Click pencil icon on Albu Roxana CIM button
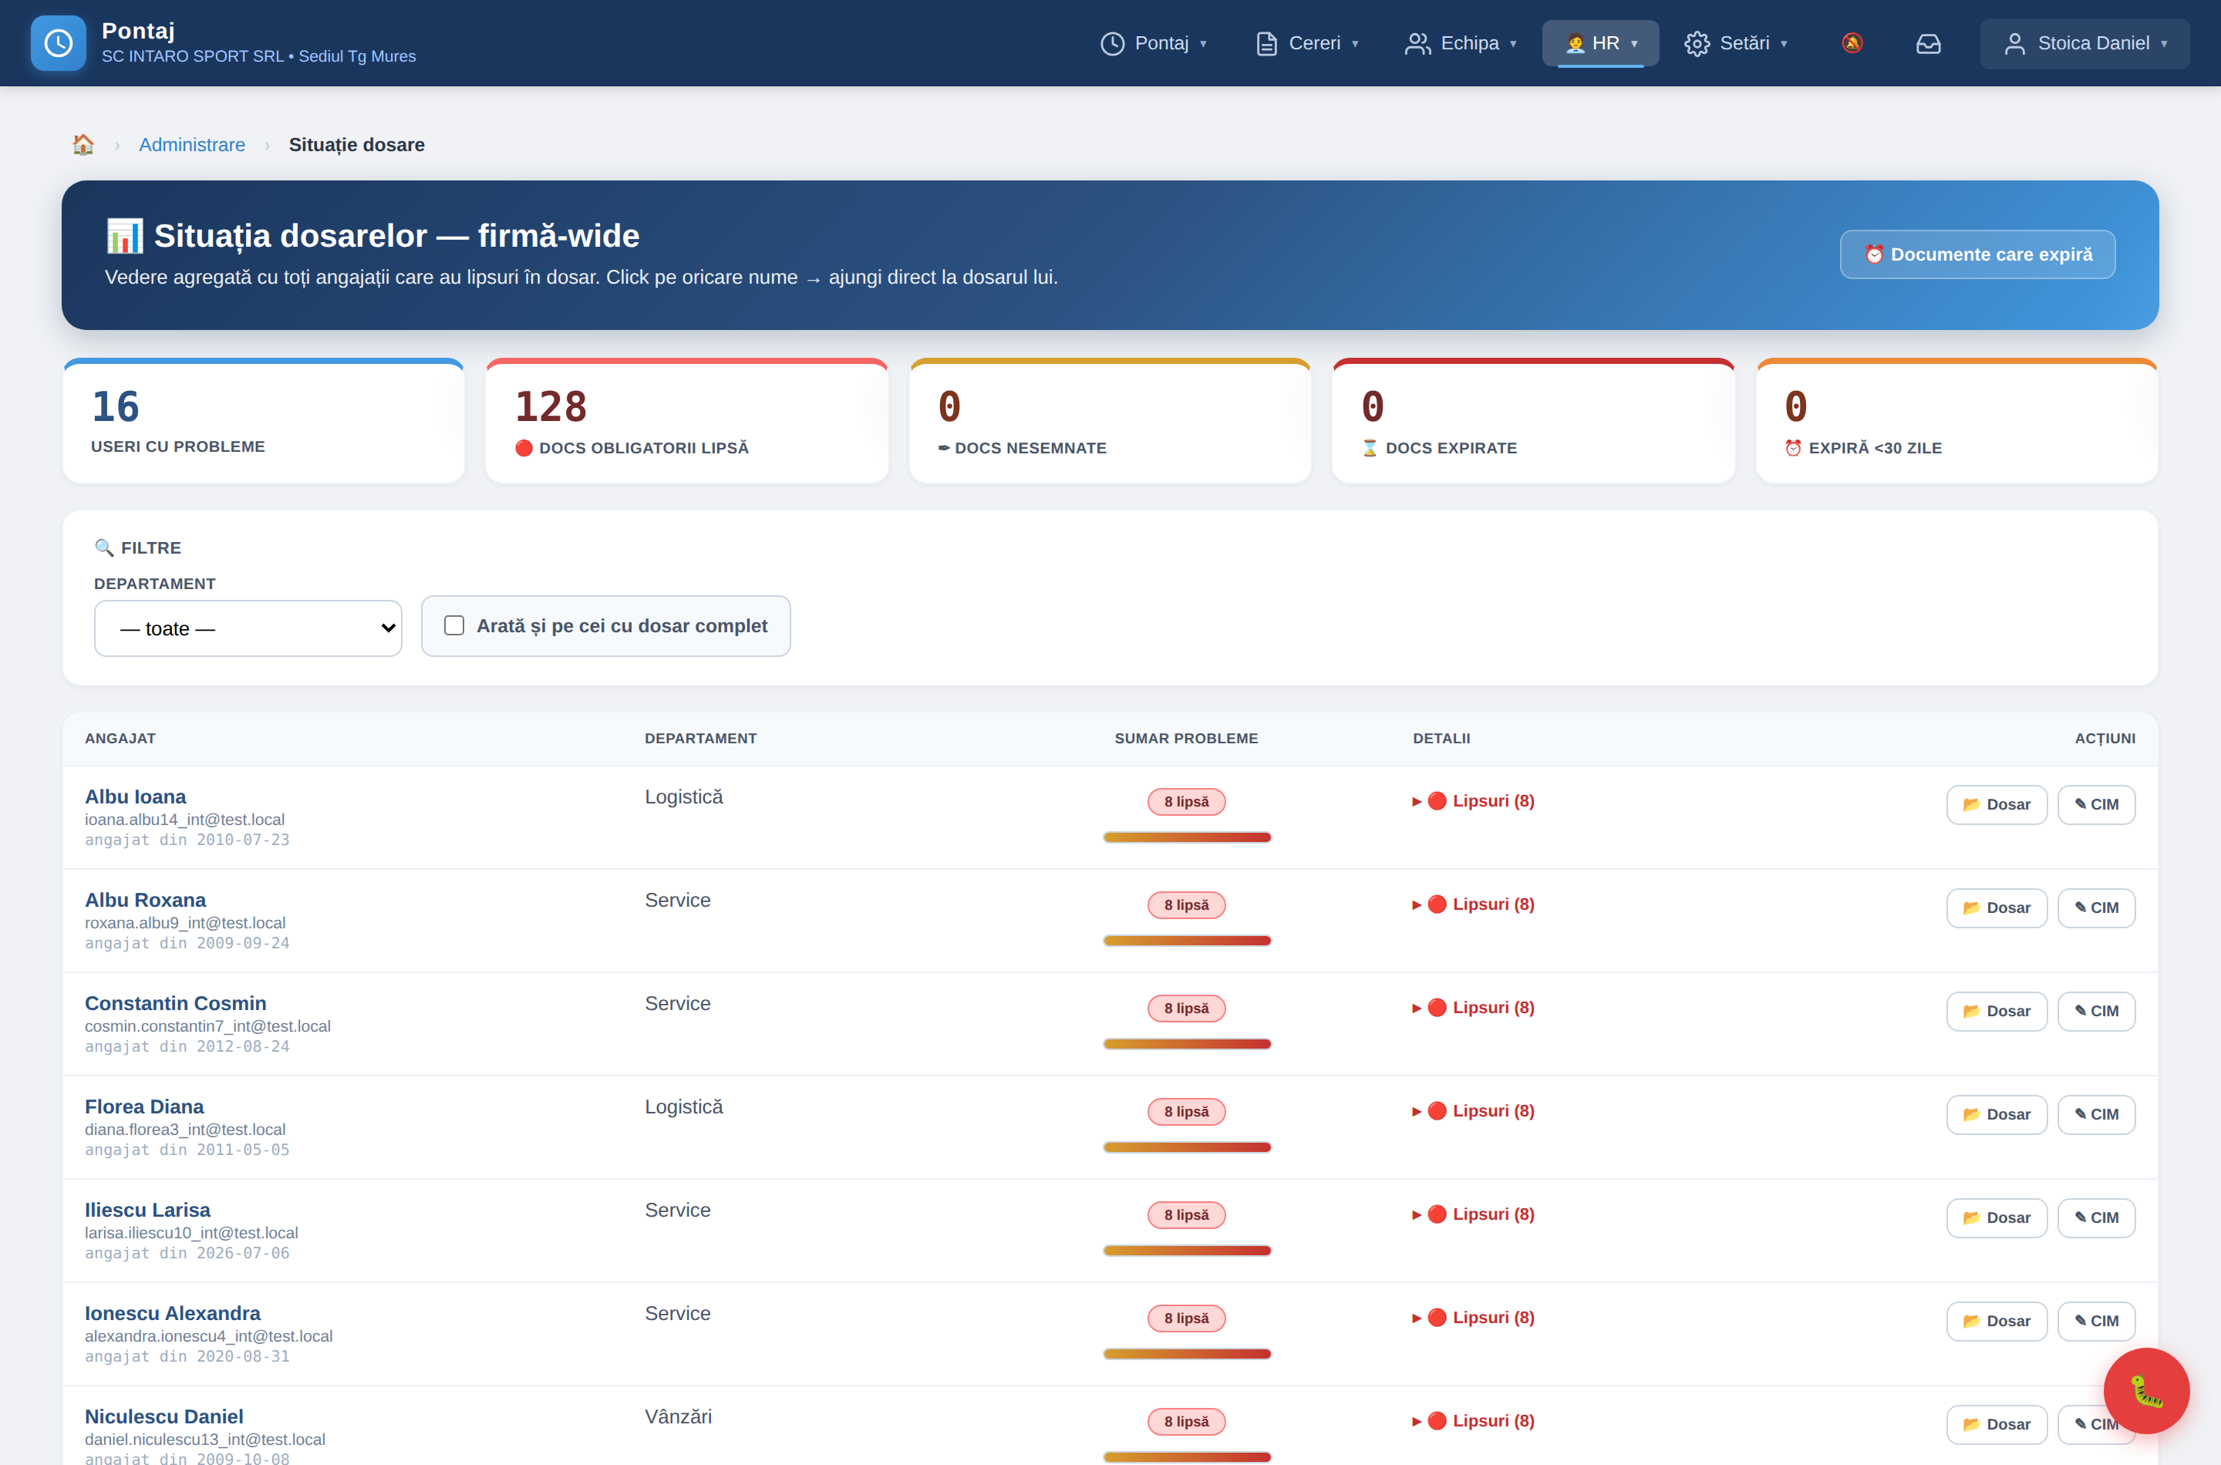Image resolution: width=2221 pixels, height=1465 pixels. click(x=2080, y=908)
